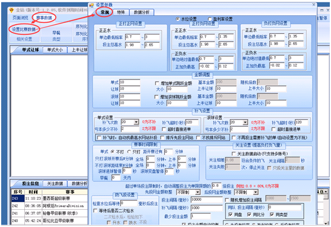Enable 增加单式跳跃金额 checkbox
The width and height of the screenshot is (331, 227).
coord(157,84)
